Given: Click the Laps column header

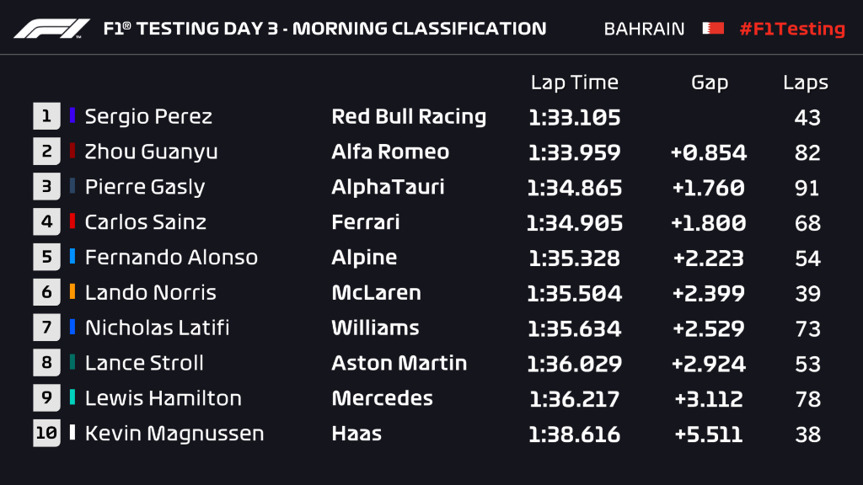Looking at the screenshot, I should 806,83.
